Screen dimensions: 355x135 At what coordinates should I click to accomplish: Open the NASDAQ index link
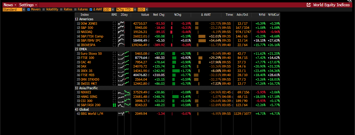[x=86, y=32]
